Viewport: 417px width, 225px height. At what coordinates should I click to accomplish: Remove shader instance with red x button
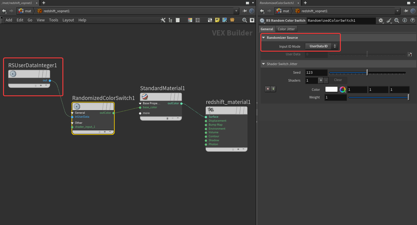point(268,89)
